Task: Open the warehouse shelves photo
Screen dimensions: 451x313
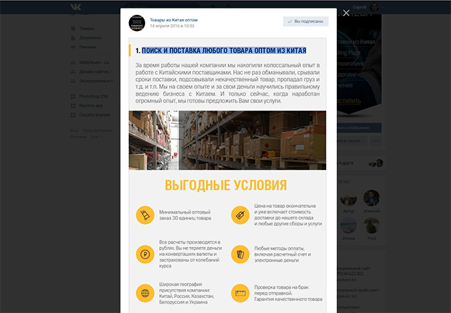Action: point(227,140)
